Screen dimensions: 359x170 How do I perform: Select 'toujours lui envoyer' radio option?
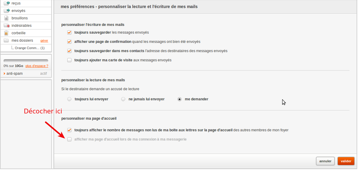(69, 99)
